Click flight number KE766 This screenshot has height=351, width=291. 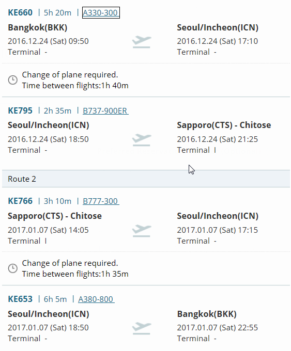click(20, 201)
